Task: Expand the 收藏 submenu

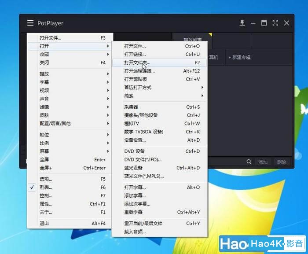Action: click(70, 54)
